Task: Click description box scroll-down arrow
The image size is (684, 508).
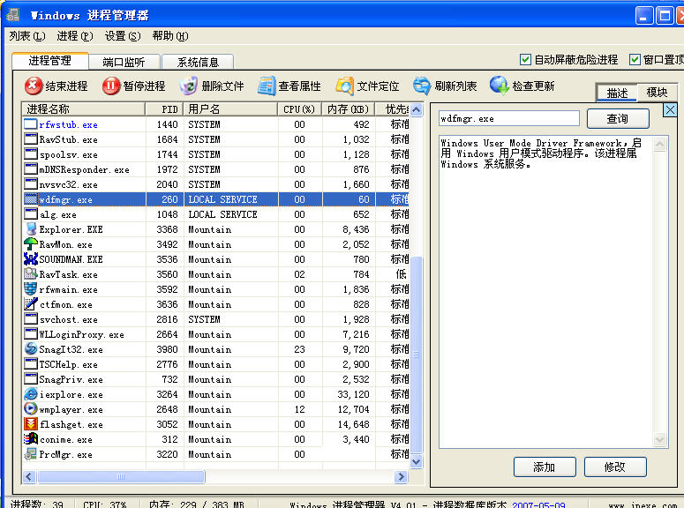Action: pyautogui.click(x=659, y=440)
